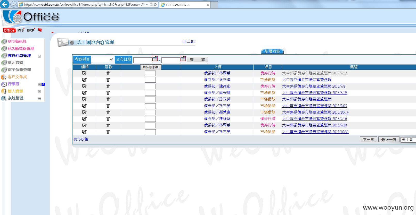Click the red heart icon beside ERP
The height and width of the screenshot is (215, 416).
(x=40, y=30)
